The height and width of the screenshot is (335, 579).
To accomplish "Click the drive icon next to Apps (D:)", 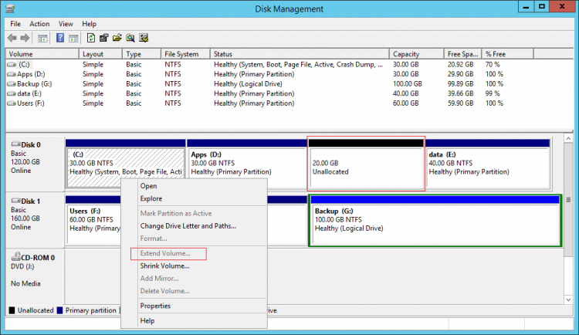I will pos(12,74).
